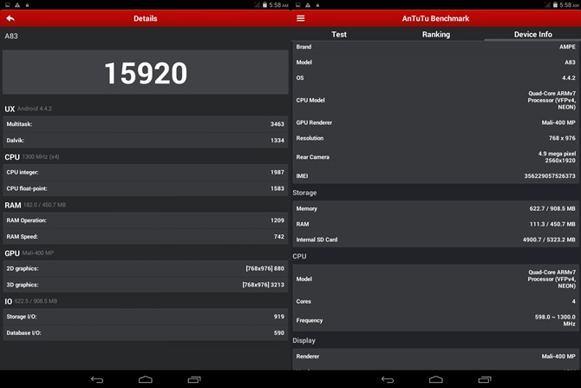Select the GPU Renderer row
The image size is (581, 388).
[x=435, y=122]
